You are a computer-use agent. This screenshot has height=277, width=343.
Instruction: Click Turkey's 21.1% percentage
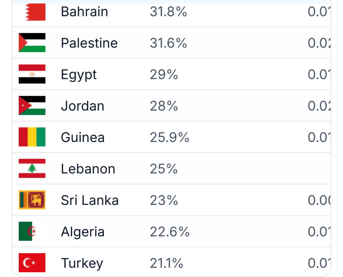coord(166,263)
